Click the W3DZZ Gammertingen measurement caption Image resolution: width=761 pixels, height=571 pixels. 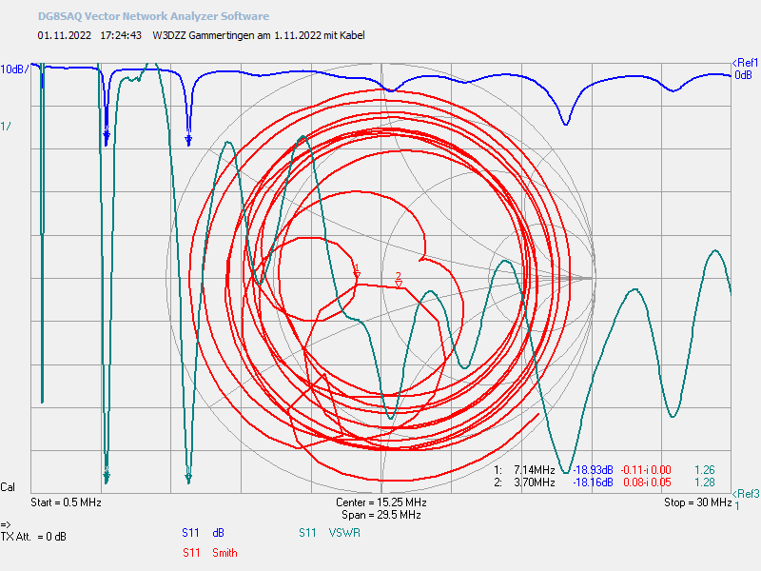tap(259, 35)
